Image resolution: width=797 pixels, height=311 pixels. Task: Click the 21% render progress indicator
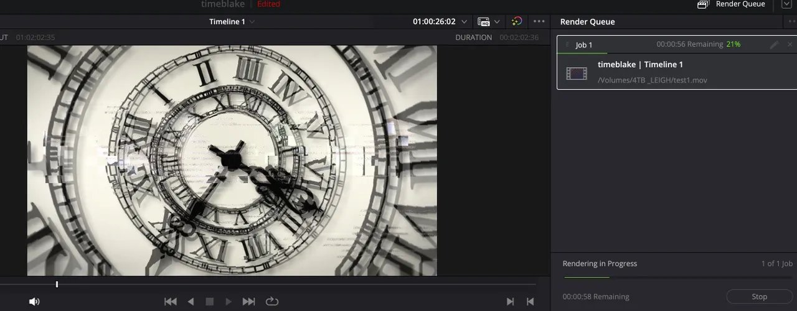[x=733, y=45]
